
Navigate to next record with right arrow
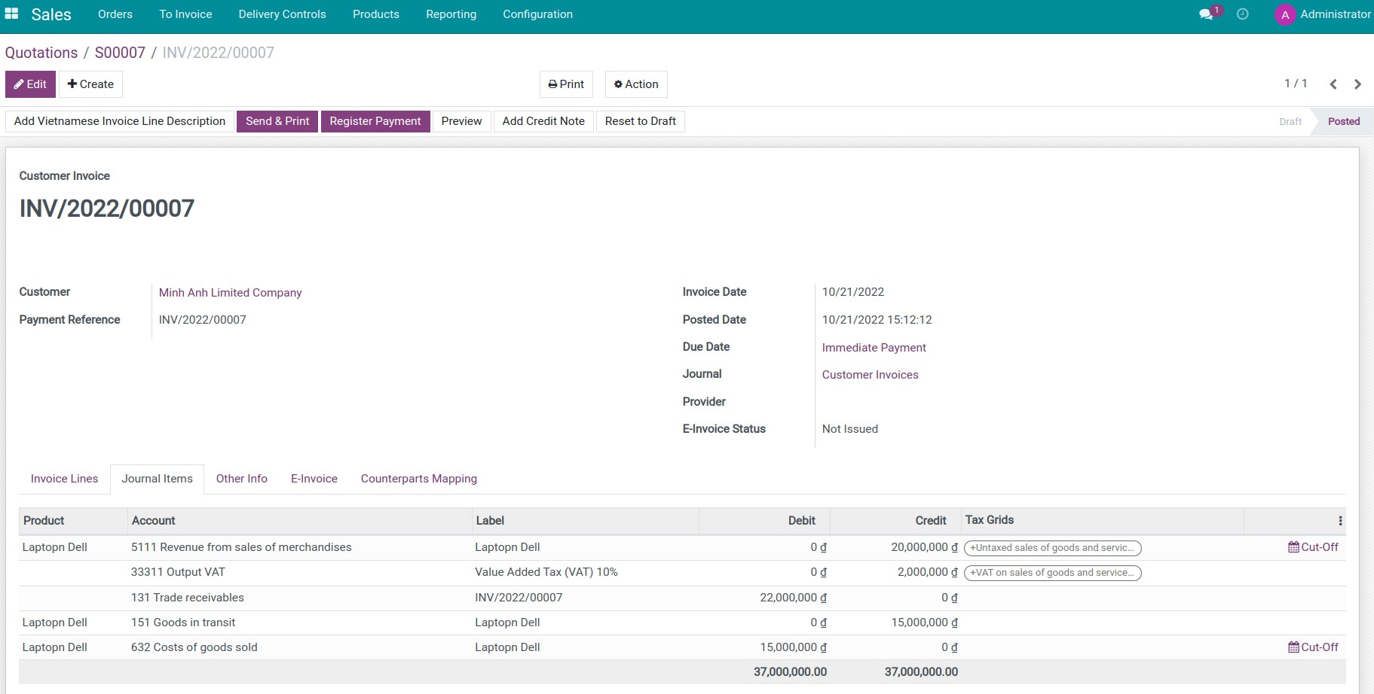1358,84
